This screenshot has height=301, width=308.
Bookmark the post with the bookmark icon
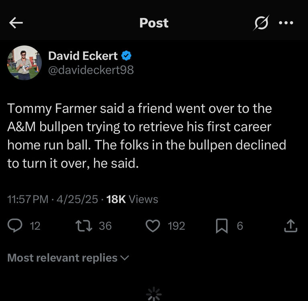point(221,226)
